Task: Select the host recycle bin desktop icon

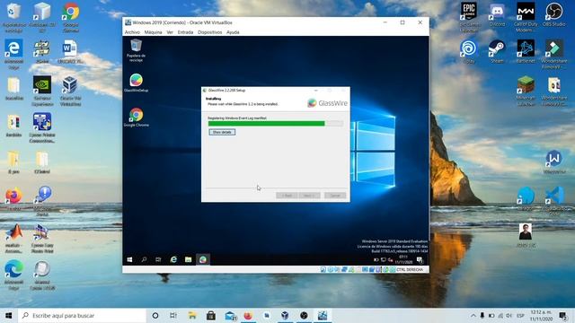Action: [14, 18]
